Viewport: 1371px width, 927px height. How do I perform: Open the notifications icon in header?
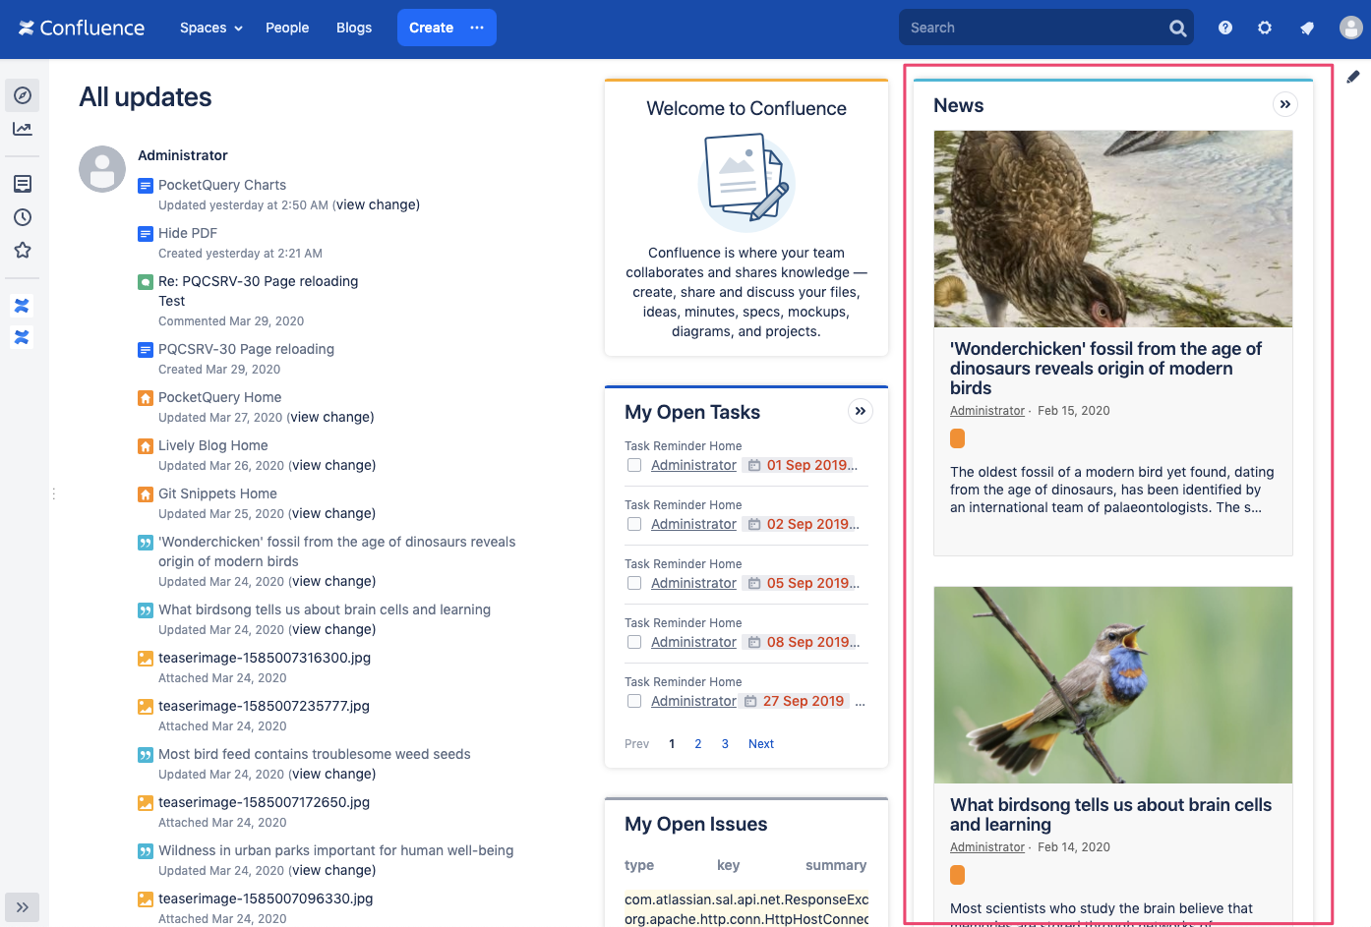(1307, 28)
